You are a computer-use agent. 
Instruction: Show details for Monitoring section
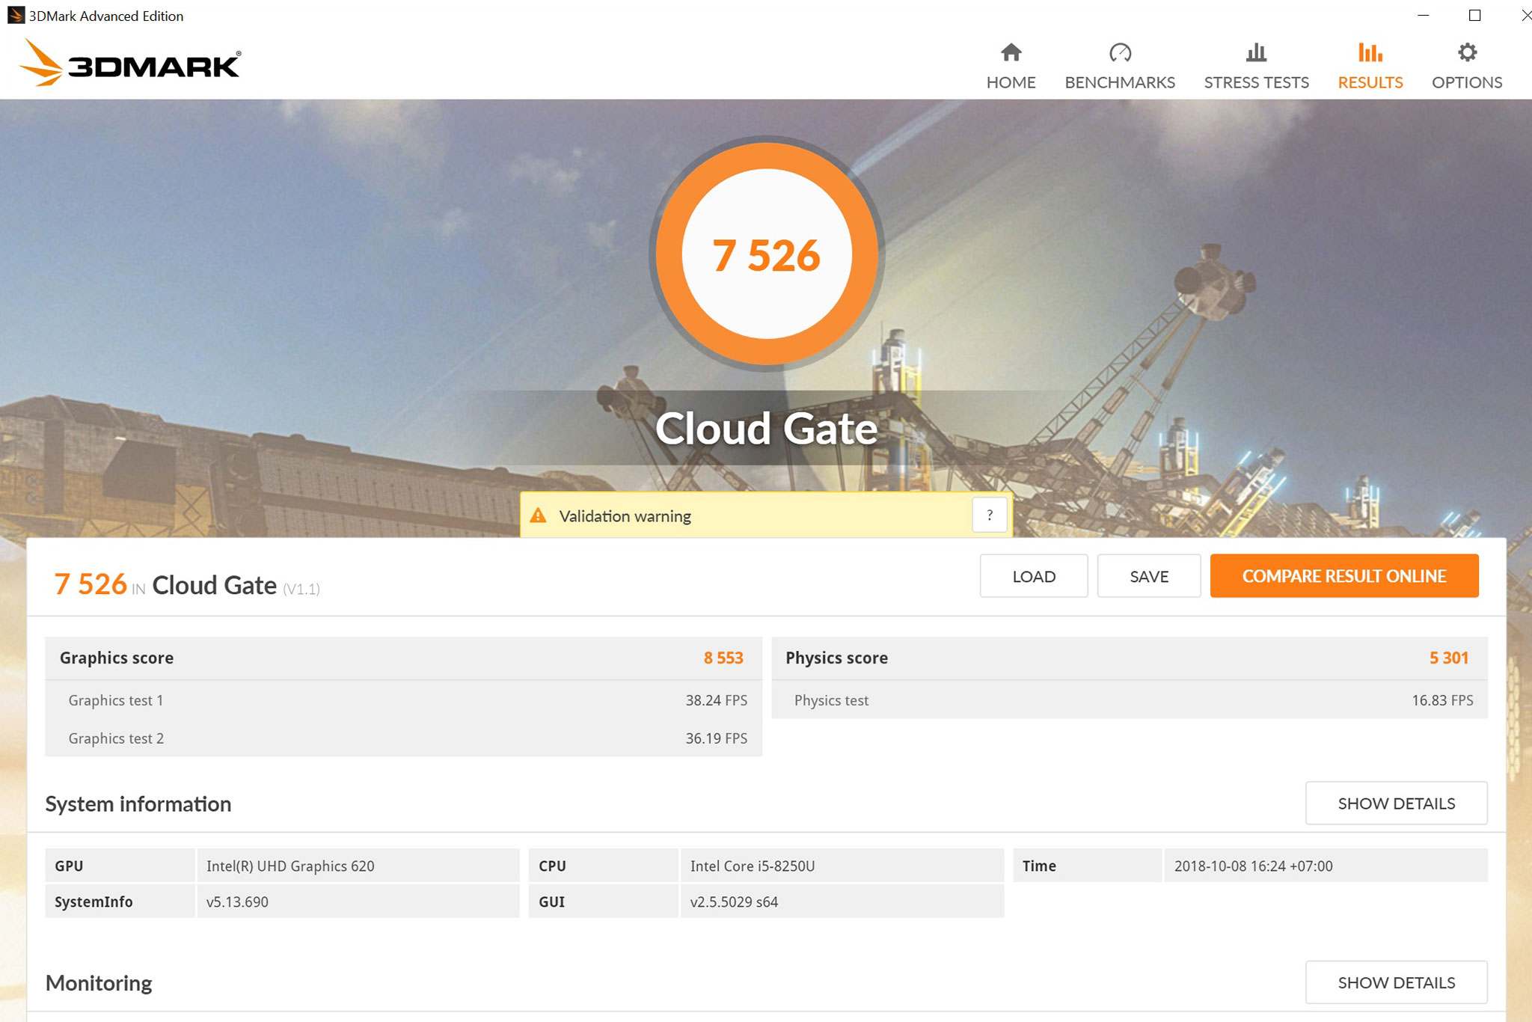point(1396,982)
